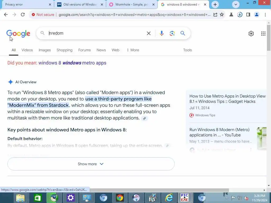Click the vertical page scrollbar
This screenshot has width=271, height=203.
tap(269, 38)
